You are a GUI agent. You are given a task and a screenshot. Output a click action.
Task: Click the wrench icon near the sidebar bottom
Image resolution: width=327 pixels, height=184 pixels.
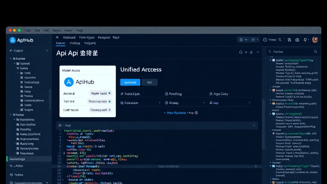[x=11, y=166]
